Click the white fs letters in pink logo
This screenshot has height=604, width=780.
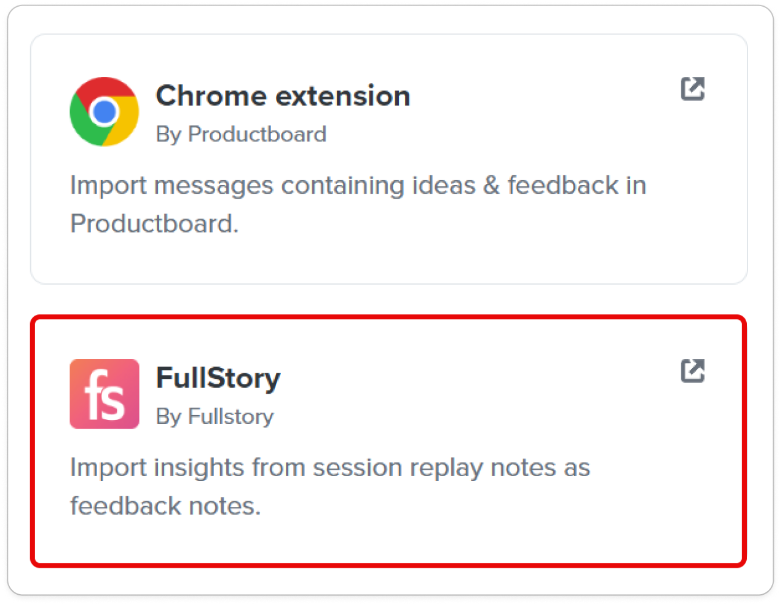104,395
